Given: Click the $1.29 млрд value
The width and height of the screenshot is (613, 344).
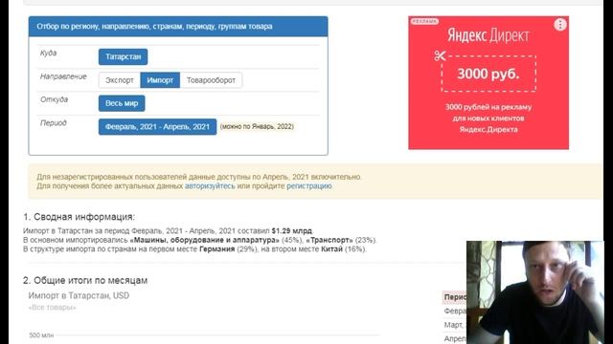Looking at the screenshot, I should 291,230.
